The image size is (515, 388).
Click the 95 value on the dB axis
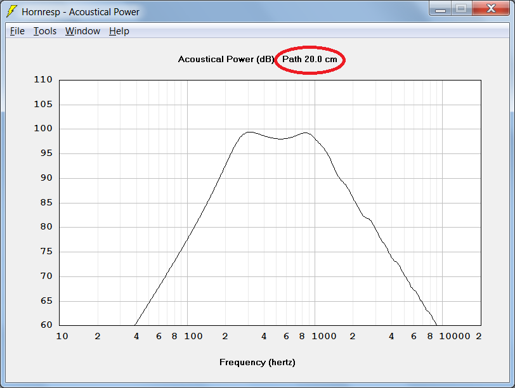point(46,153)
